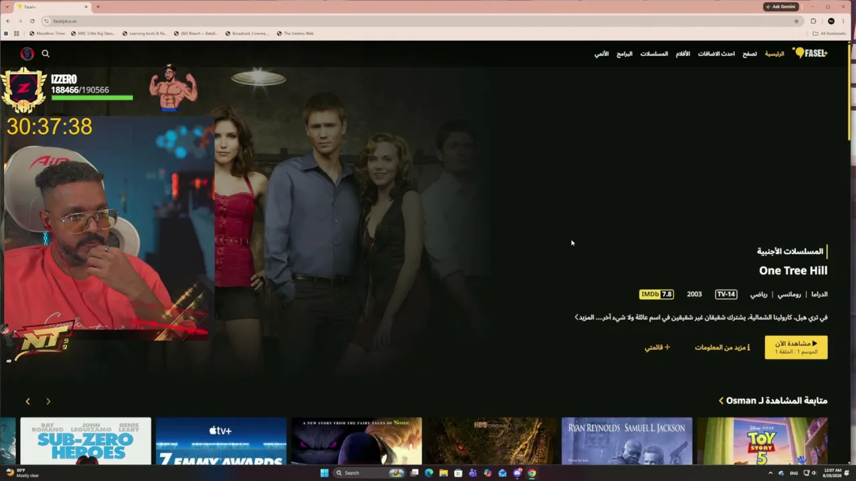Go to the Fasel+ logo home
Viewport: 856px width, 481px height.
(x=810, y=53)
